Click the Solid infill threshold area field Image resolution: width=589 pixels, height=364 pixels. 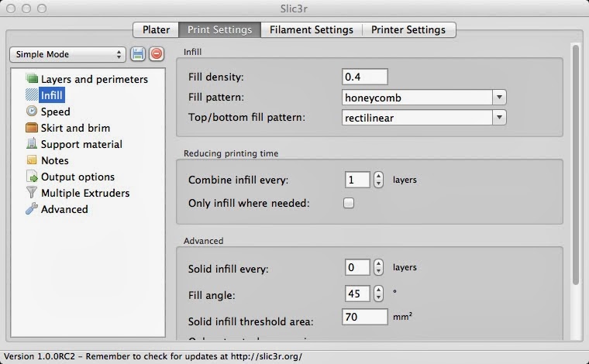(365, 317)
